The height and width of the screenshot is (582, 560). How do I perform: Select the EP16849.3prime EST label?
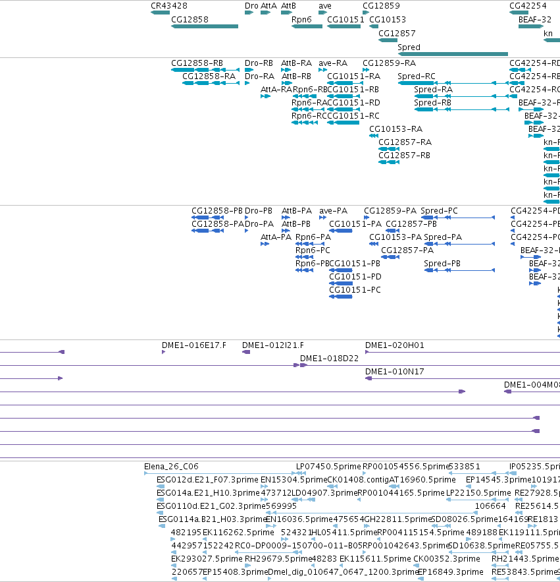point(450,572)
